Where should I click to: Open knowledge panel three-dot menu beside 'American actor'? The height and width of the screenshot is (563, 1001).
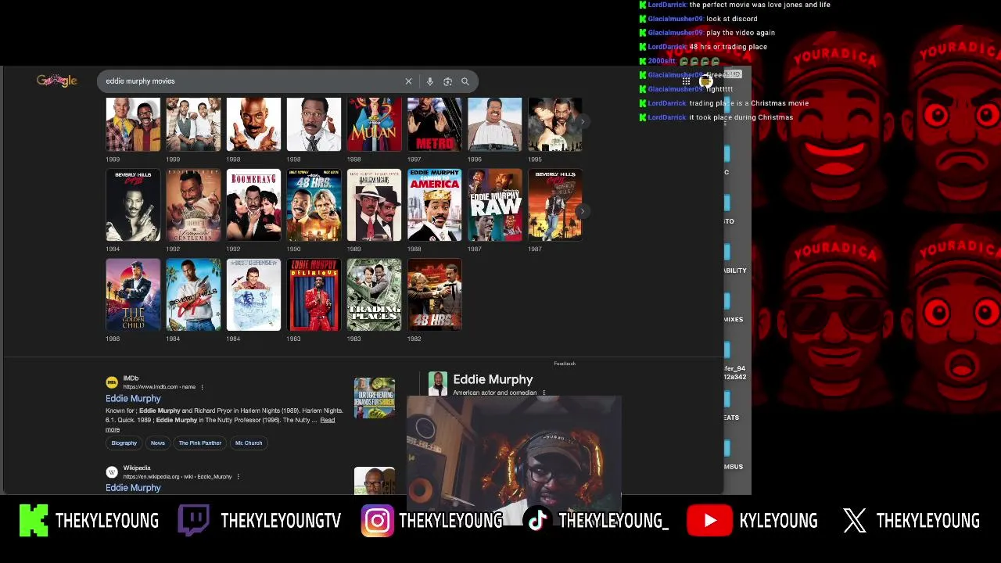(x=544, y=393)
